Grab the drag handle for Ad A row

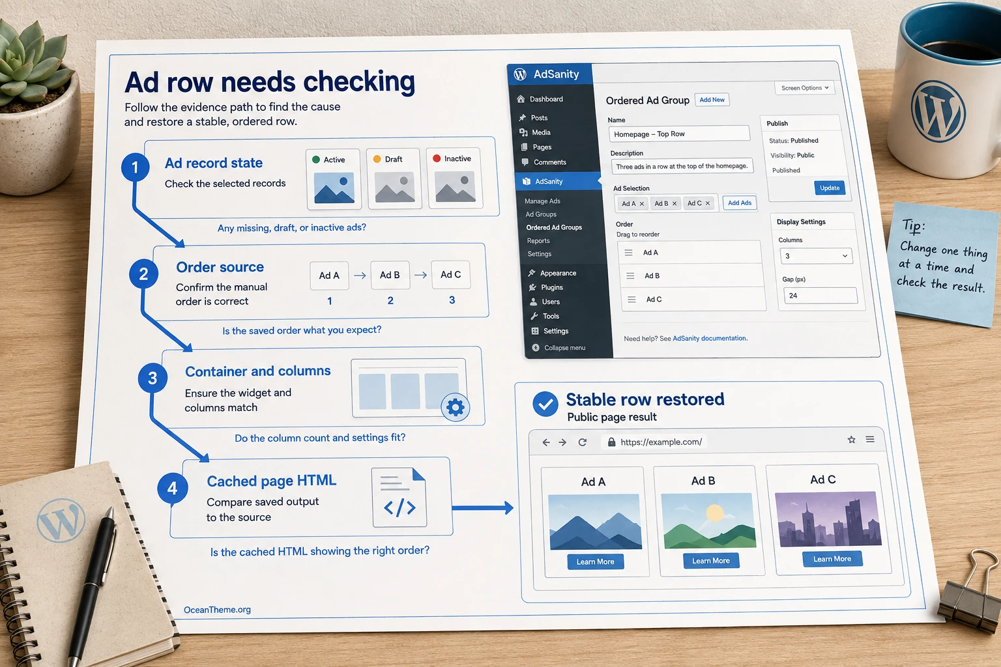[x=629, y=253]
